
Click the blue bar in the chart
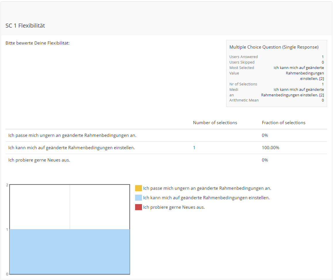point(70,252)
